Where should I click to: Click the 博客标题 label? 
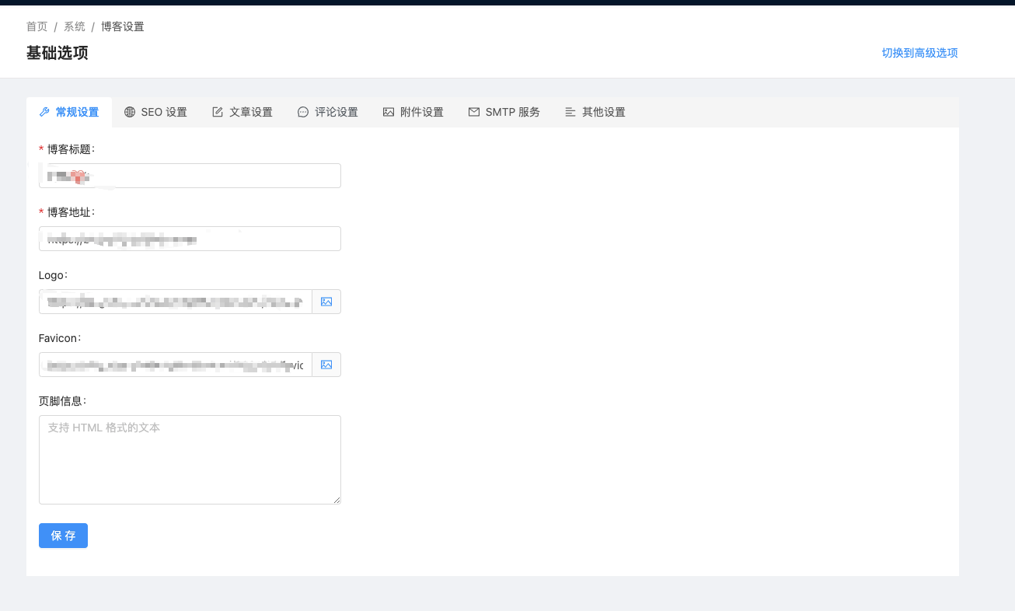[71, 148]
